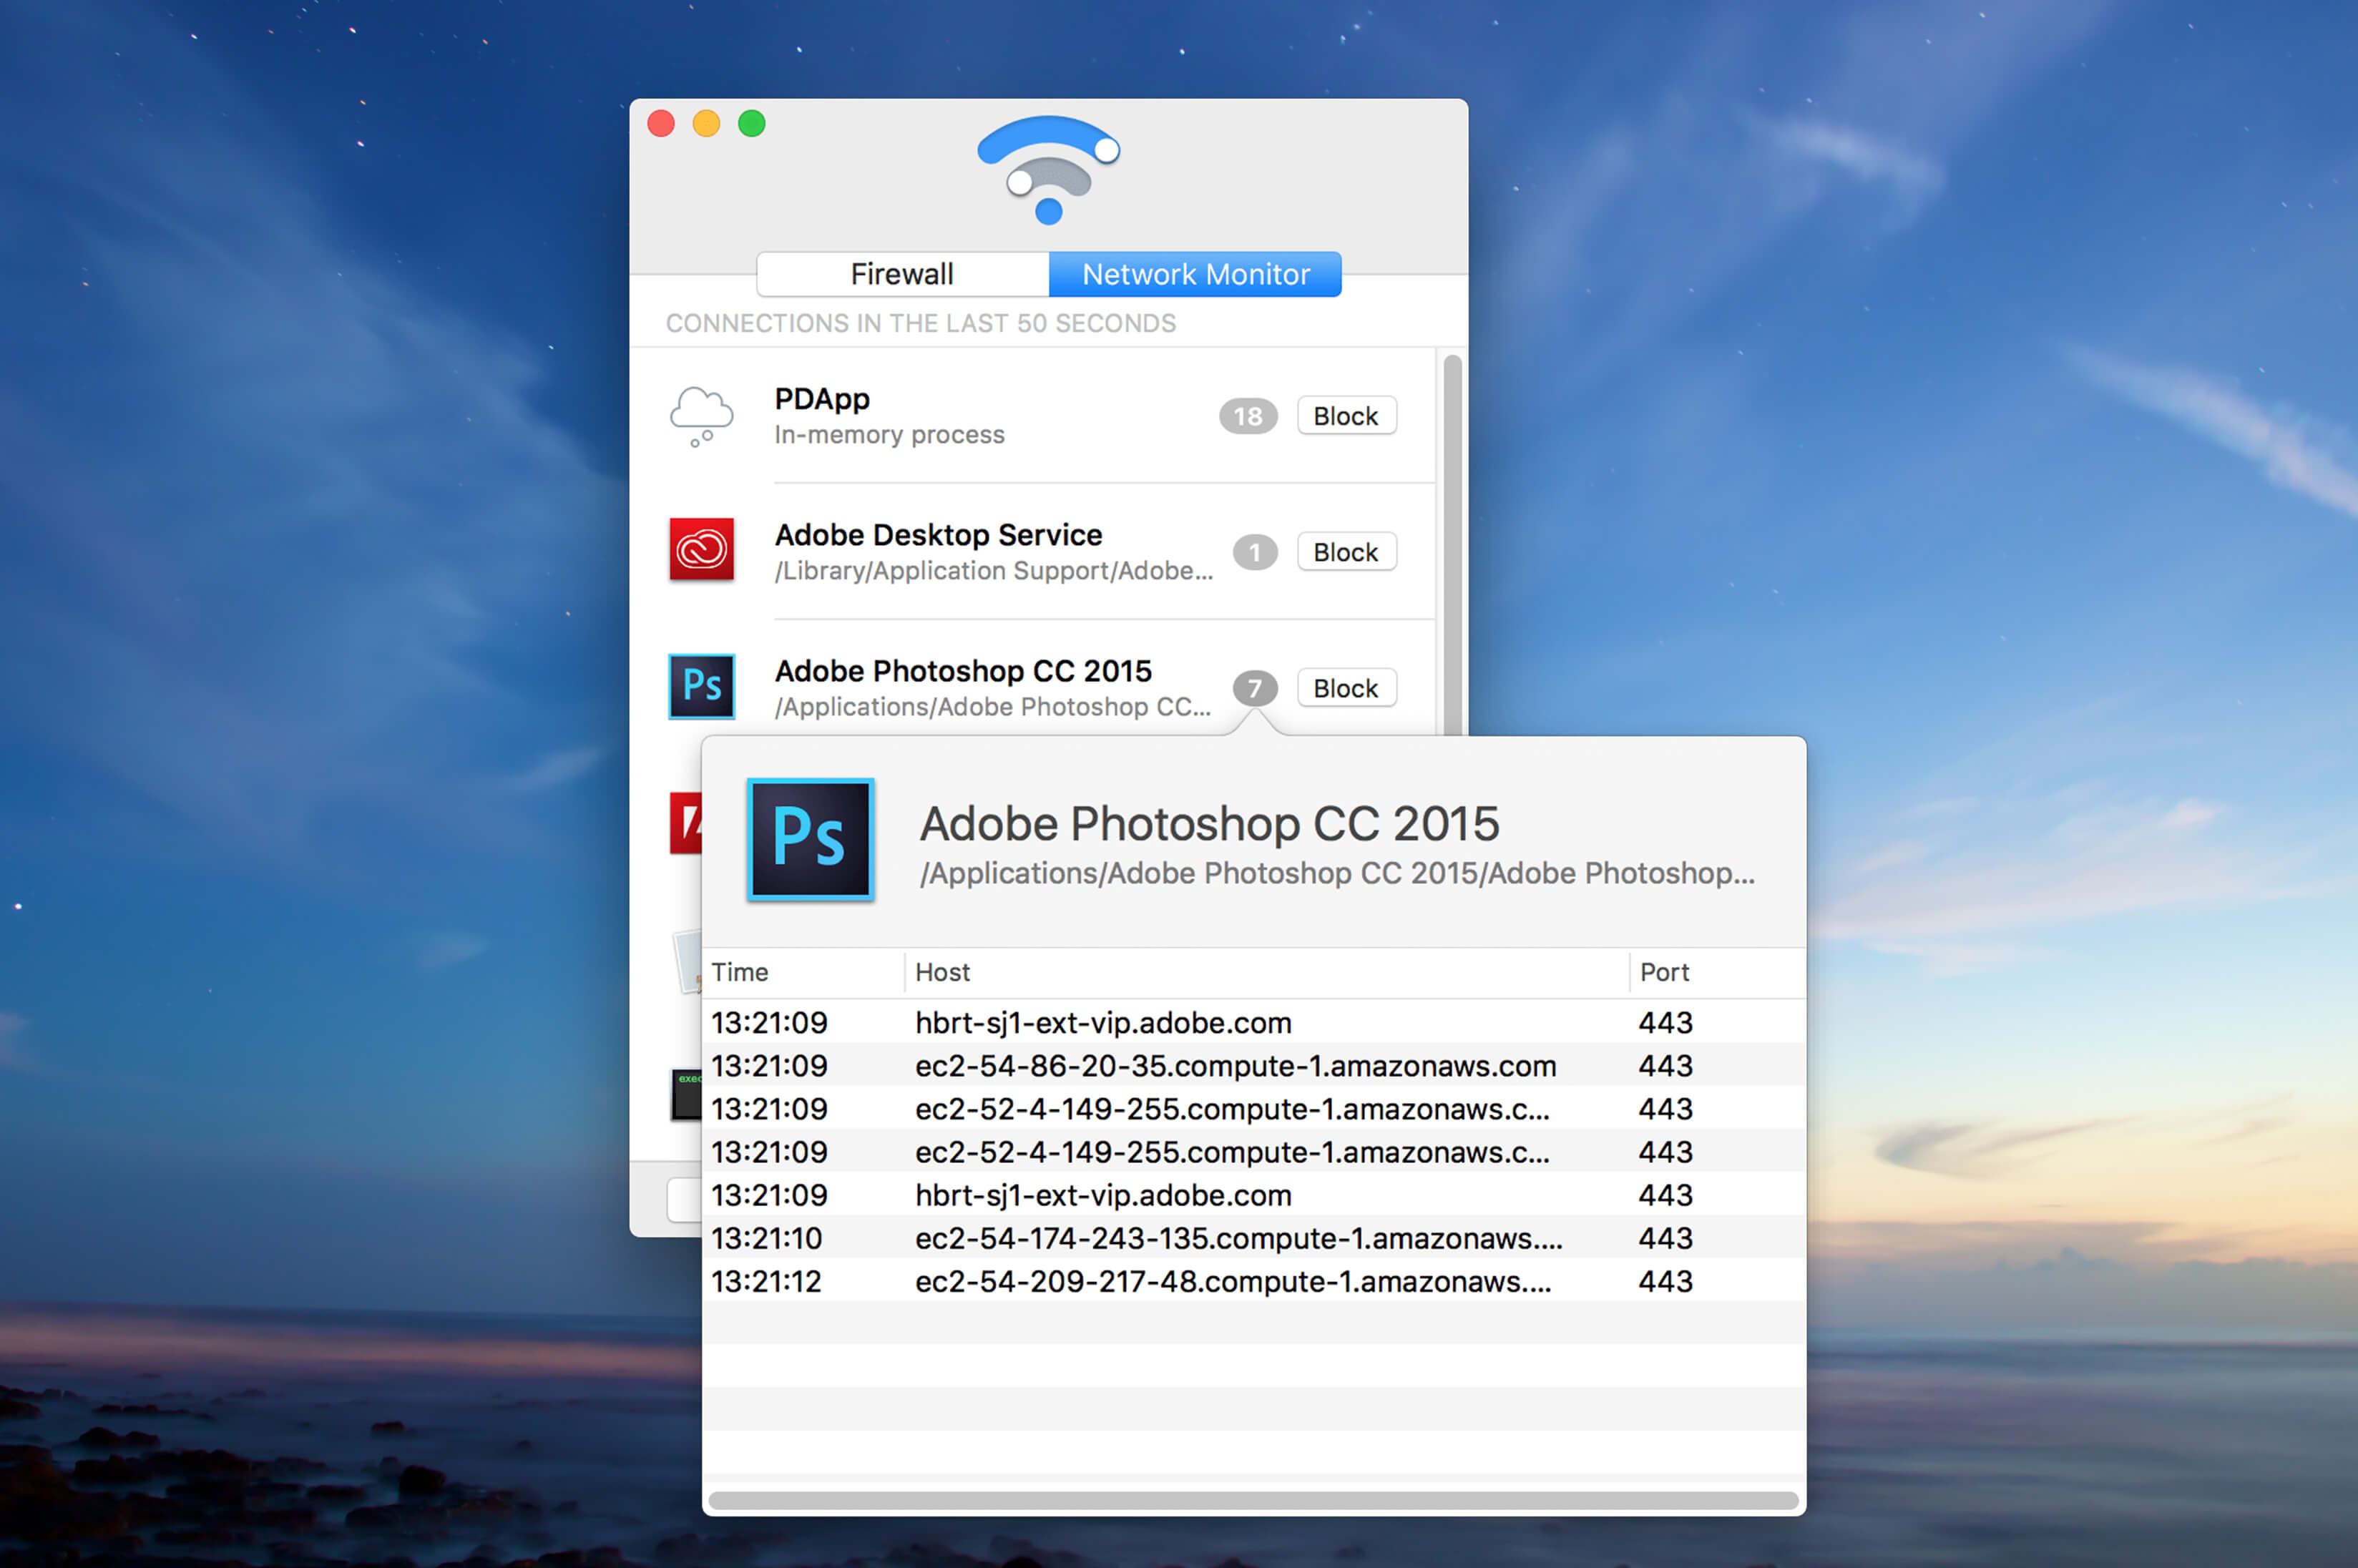
Task: Expand Adobe Desktop Service connection count badge
Action: point(1254,552)
